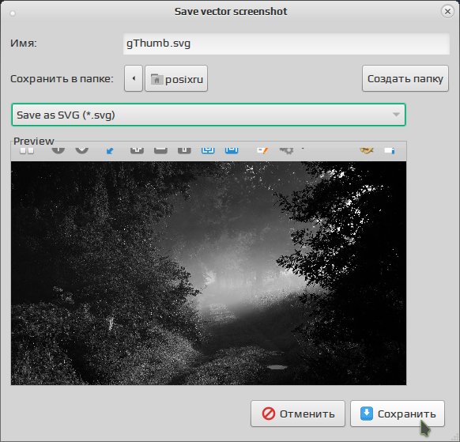
Task: Click the screenshot preview image
Action: click(209, 265)
